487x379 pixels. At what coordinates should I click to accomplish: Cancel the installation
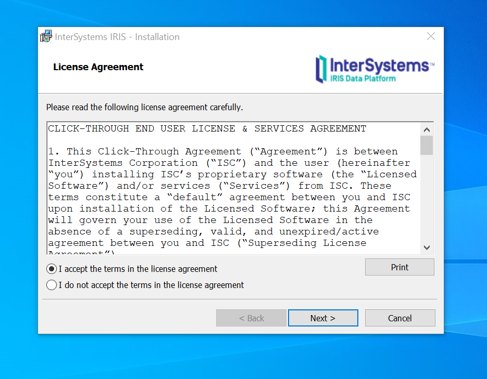(x=399, y=318)
